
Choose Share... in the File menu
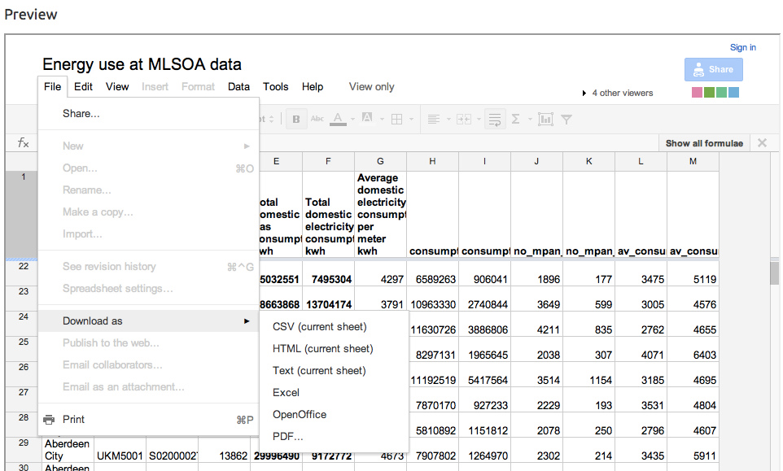coord(149,114)
